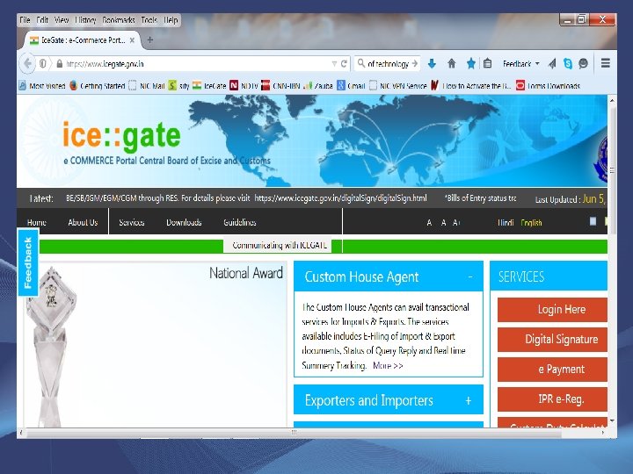Switch site language to Hindi

506,222
